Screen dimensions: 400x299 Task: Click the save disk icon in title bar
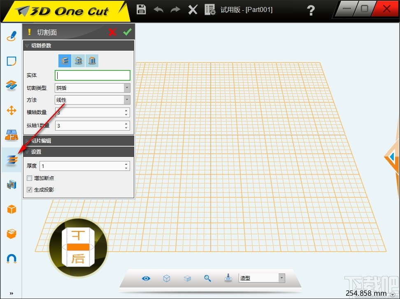pos(141,9)
